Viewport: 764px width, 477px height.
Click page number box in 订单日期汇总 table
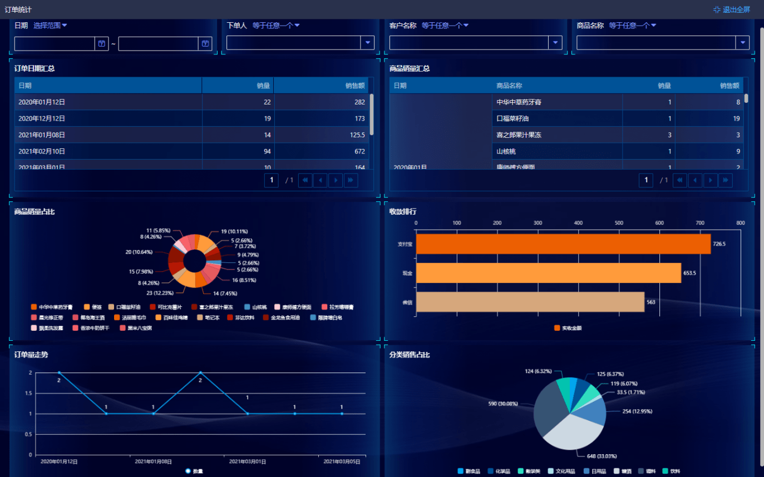tap(272, 180)
